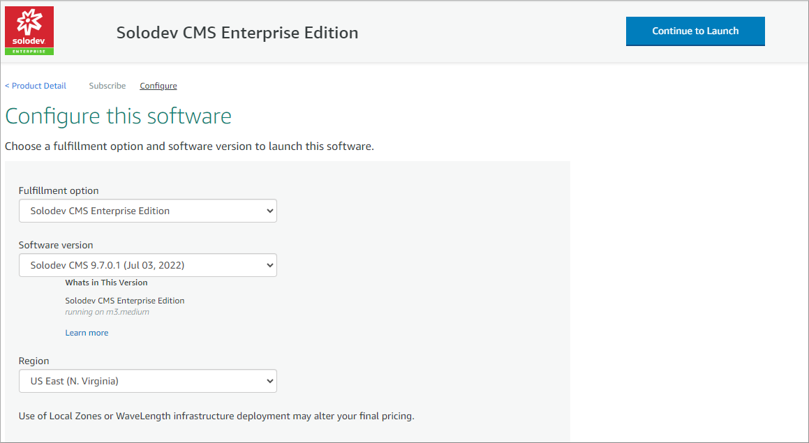
Task: Click the Region field label
Action: point(34,361)
